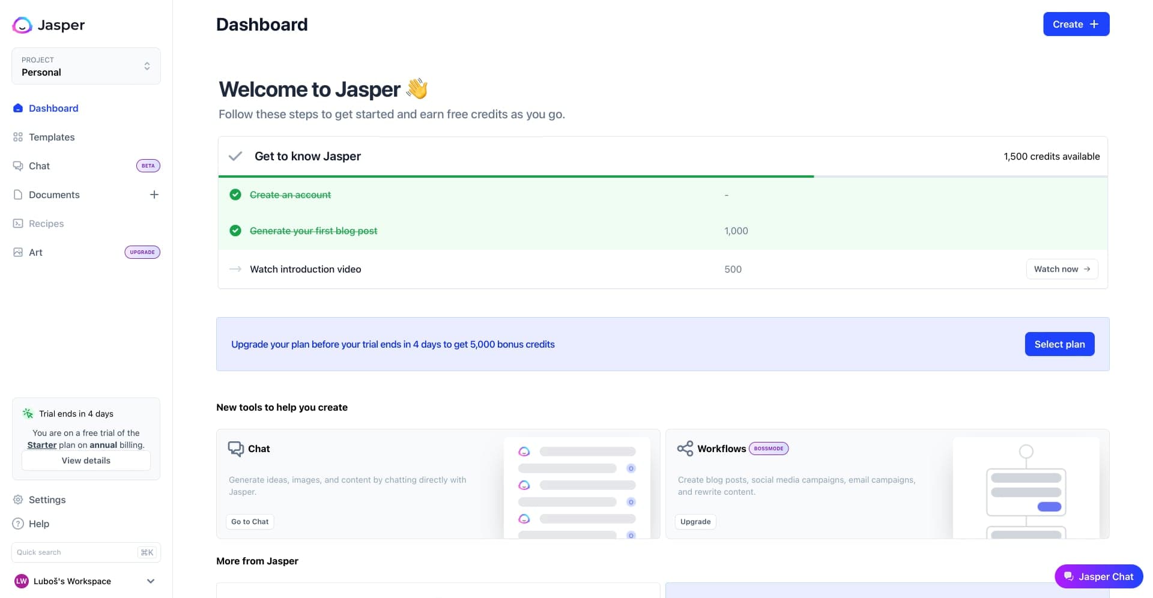Viewport: 1153px width, 598px height.
Task: Click the Upgrade your plan banner text
Action: pyautogui.click(x=393, y=344)
